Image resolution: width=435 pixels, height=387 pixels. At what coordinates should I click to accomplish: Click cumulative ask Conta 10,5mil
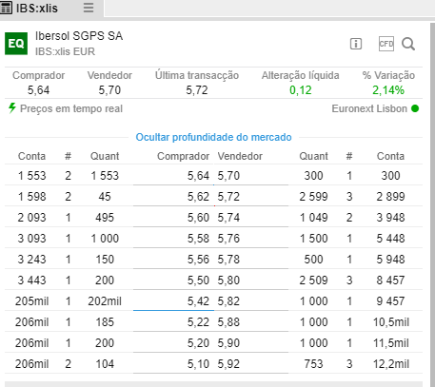[x=391, y=322]
